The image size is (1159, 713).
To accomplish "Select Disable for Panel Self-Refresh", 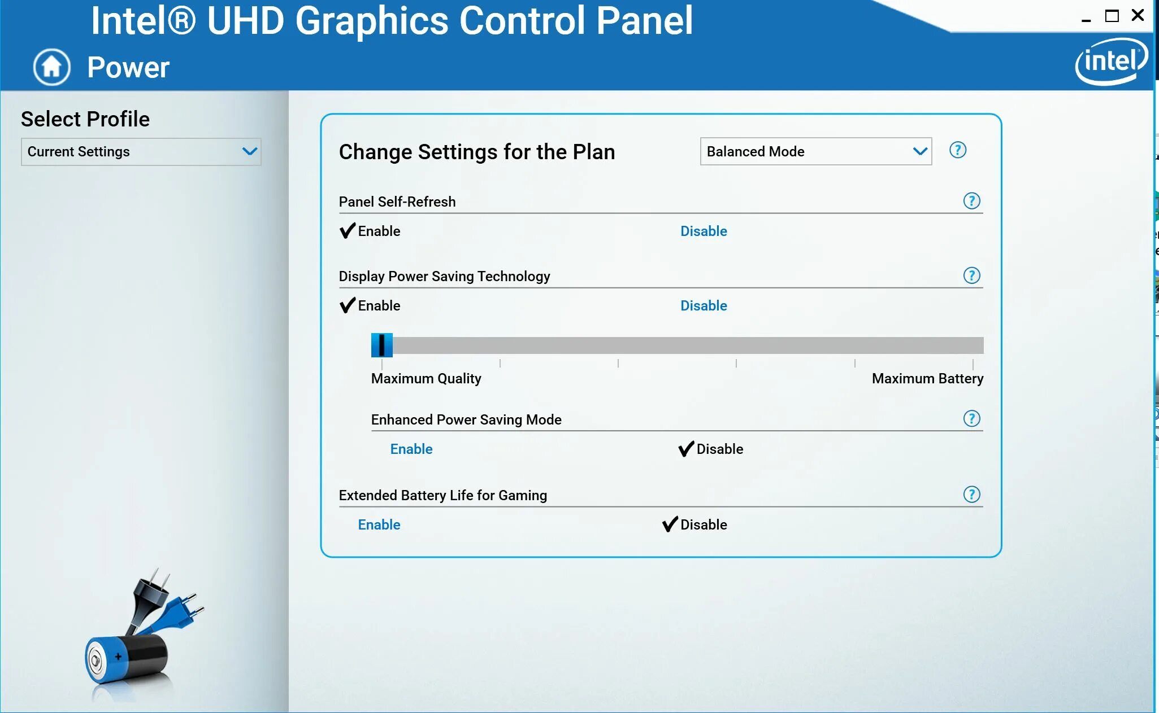I will [x=704, y=231].
